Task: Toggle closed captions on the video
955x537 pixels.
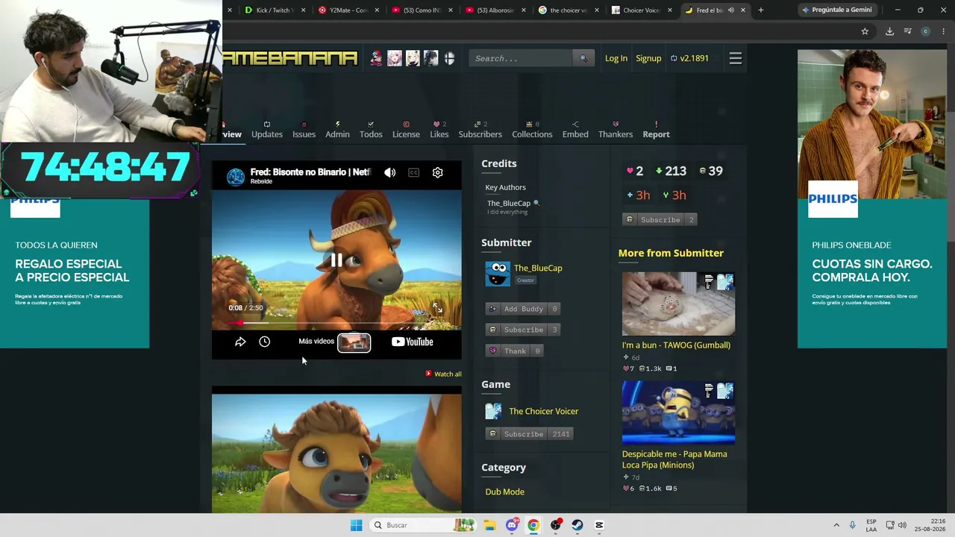Action: coord(413,173)
